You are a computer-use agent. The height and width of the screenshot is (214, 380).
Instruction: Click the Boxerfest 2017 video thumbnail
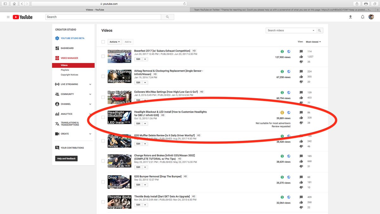(x=119, y=56)
